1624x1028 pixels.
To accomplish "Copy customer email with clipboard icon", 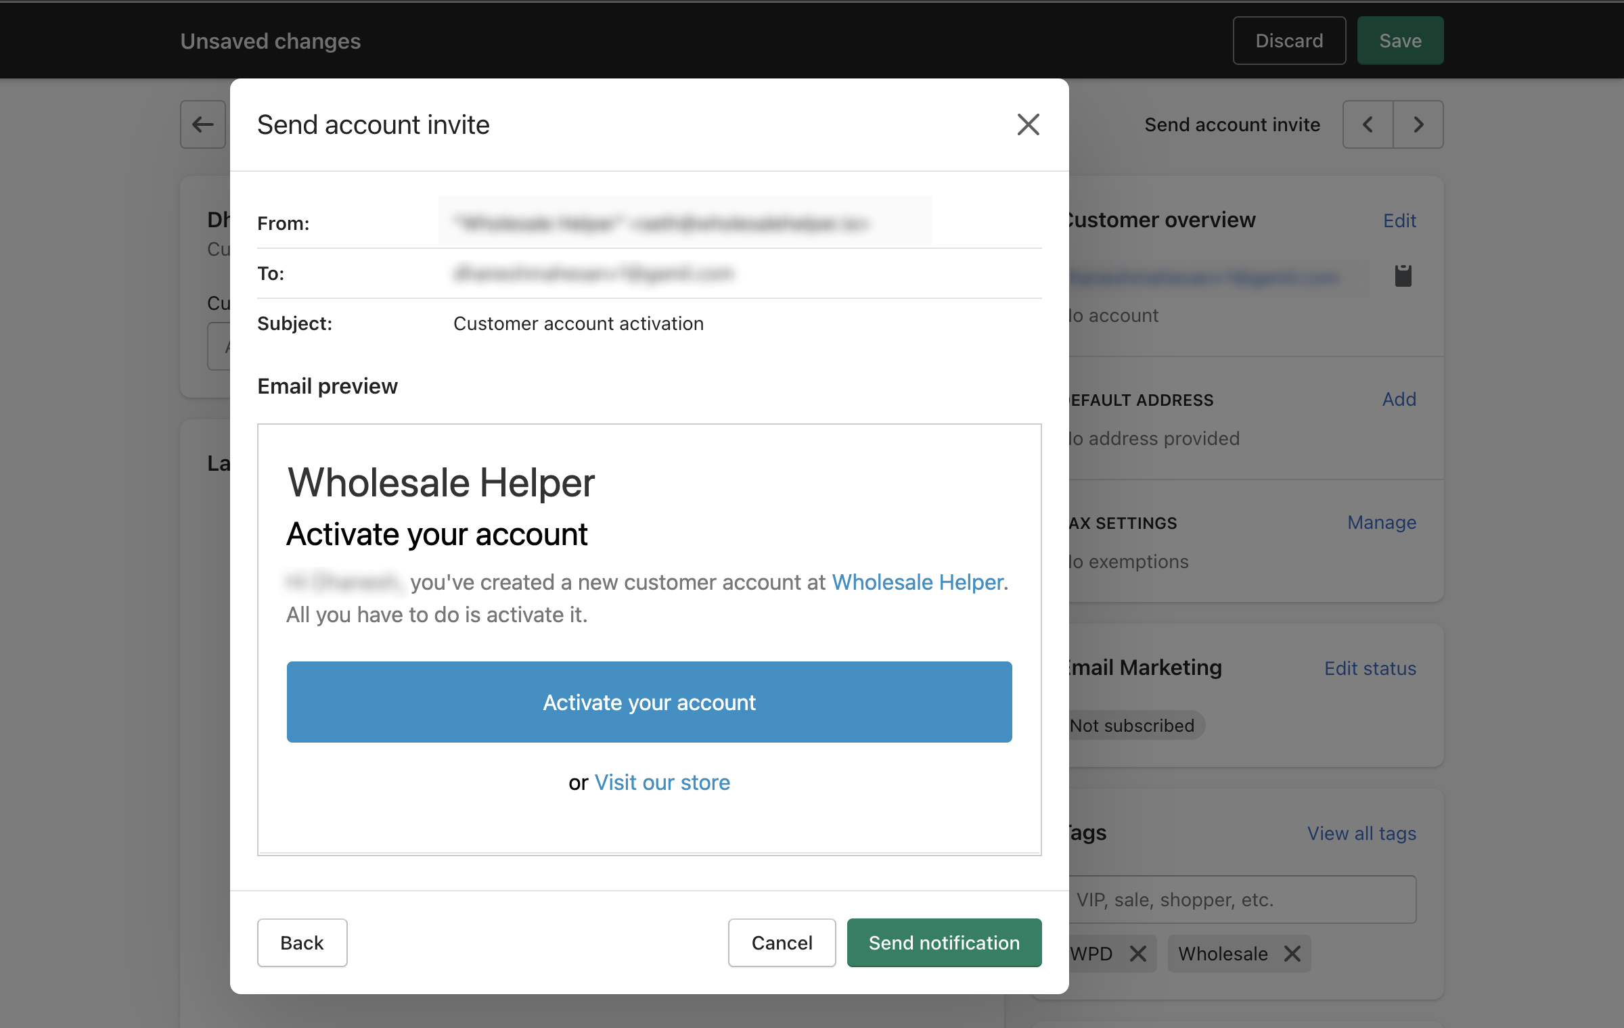I will (x=1403, y=275).
